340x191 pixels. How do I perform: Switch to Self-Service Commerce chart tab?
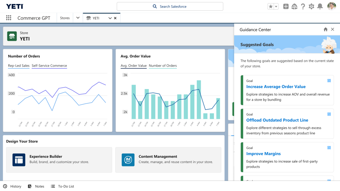click(x=49, y=66)
